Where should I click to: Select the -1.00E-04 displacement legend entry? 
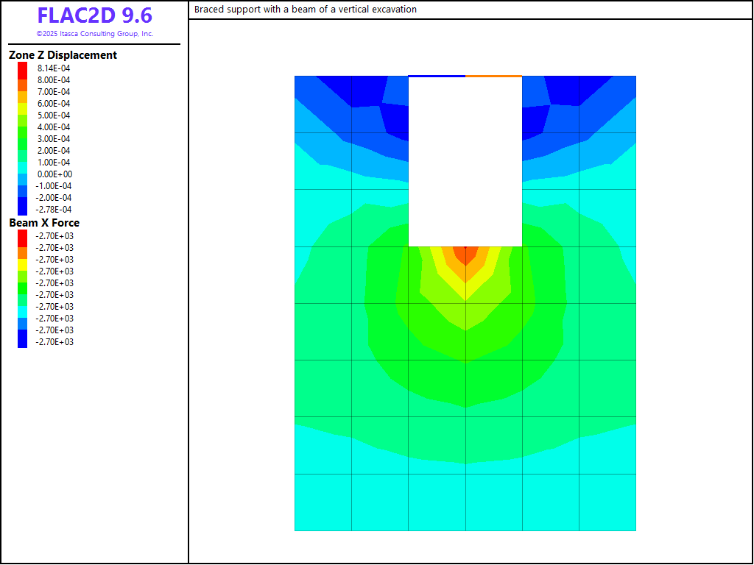click(54, 186)
